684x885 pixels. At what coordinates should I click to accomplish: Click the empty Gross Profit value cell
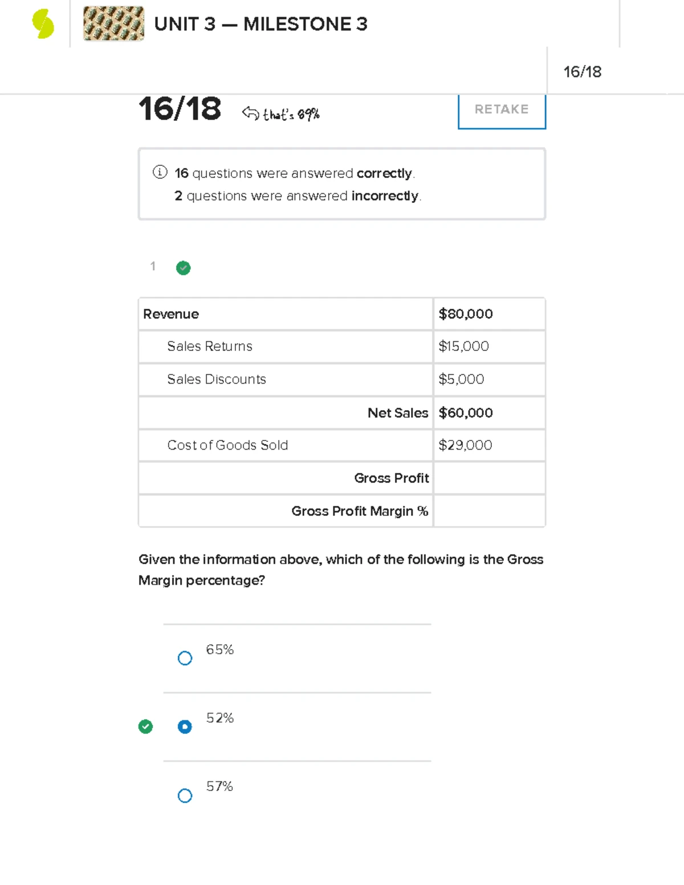pyautogui.click(x=489, y=478)
